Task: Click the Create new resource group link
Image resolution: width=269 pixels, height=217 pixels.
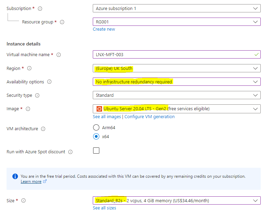Action: (x=104, y=29)
